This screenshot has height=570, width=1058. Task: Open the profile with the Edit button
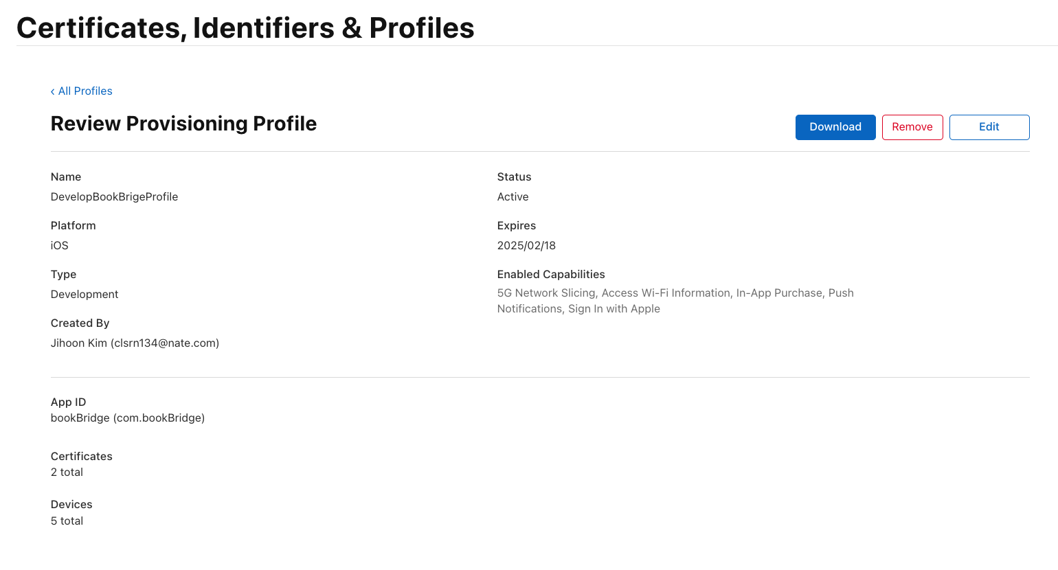989,127
